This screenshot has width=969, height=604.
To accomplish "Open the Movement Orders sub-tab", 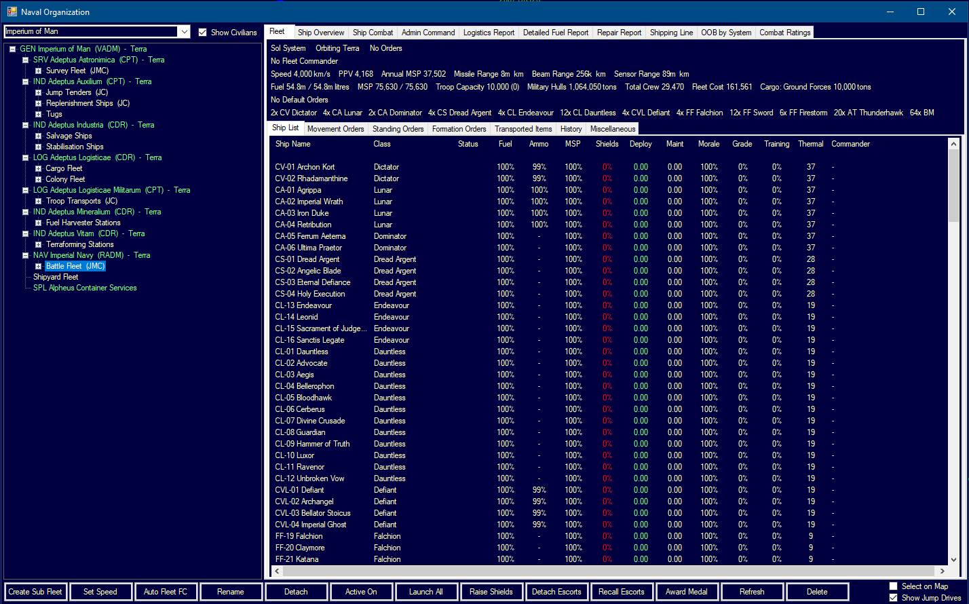I will (x=336, y=129).
